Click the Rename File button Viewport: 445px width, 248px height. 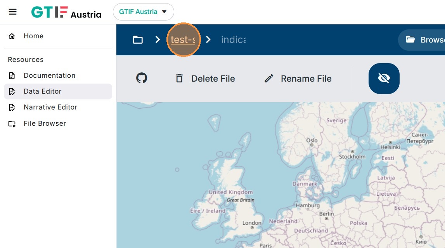click(298, 79)
